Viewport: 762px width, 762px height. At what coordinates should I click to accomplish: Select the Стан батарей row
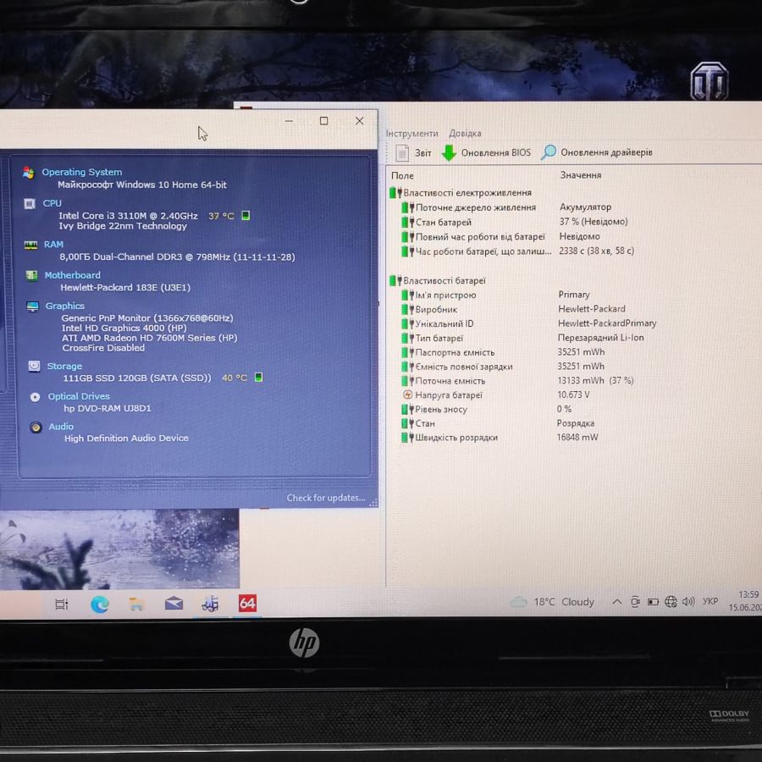click(514, 222)
